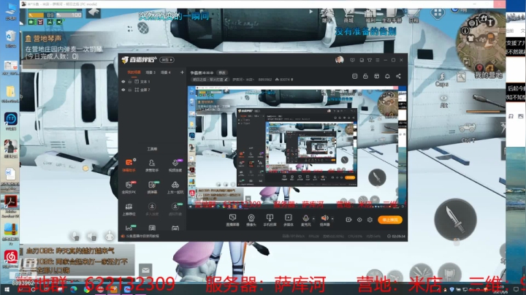Tap the large knife attack button in game

[x=455, y=220]
